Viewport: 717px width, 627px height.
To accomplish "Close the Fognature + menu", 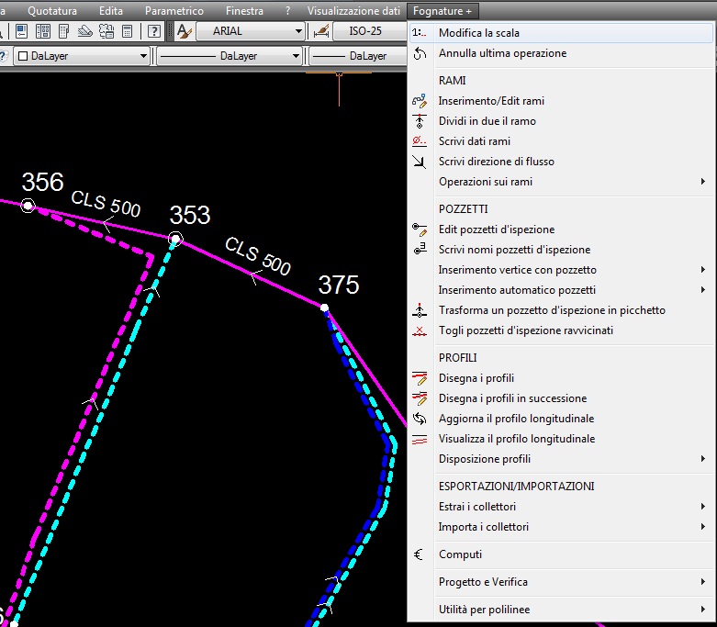I will pos(443,11).
